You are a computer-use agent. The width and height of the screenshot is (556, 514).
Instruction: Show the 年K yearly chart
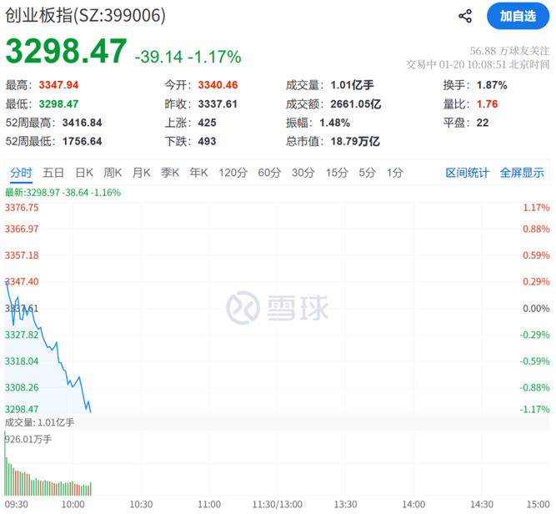[198, 173]
